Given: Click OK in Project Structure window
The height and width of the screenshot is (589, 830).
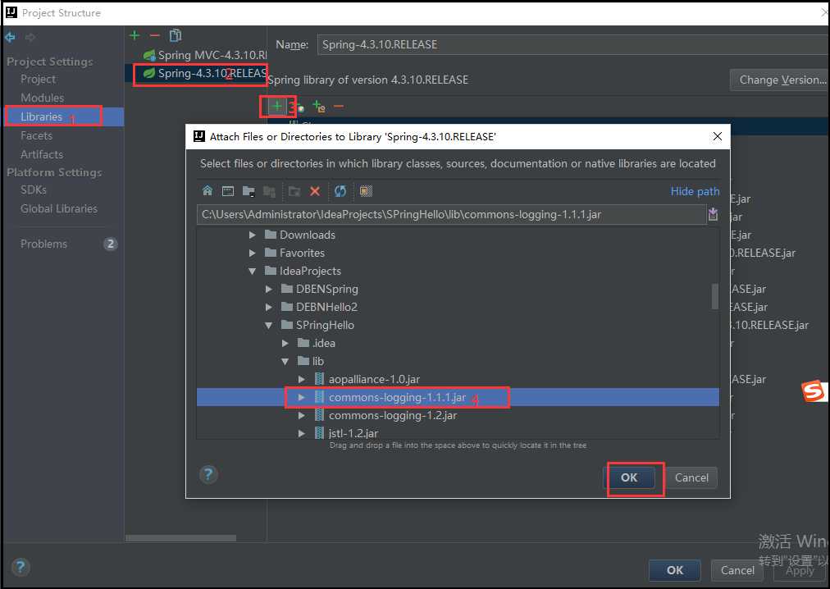Looking at the screenshot, I should tap(675, 570).
